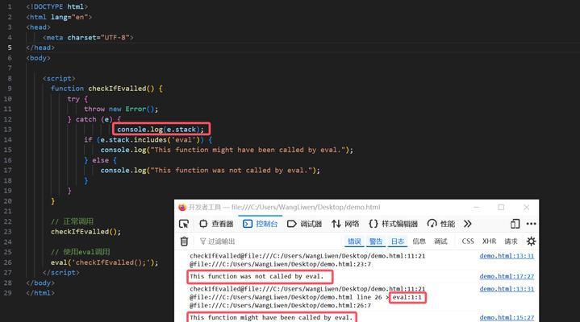Toggle responsive design mode icon

tap(515, 224)
